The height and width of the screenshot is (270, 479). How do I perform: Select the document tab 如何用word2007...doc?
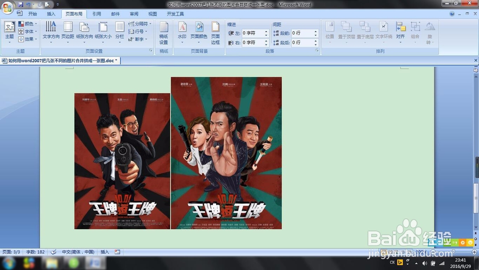click(x=60, y=60)
